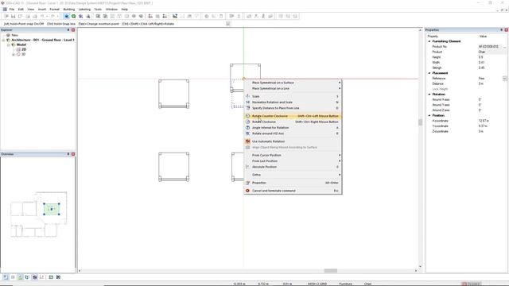
Task: Click the Save floppy disk toolbar icon
Action: (13, 16)
